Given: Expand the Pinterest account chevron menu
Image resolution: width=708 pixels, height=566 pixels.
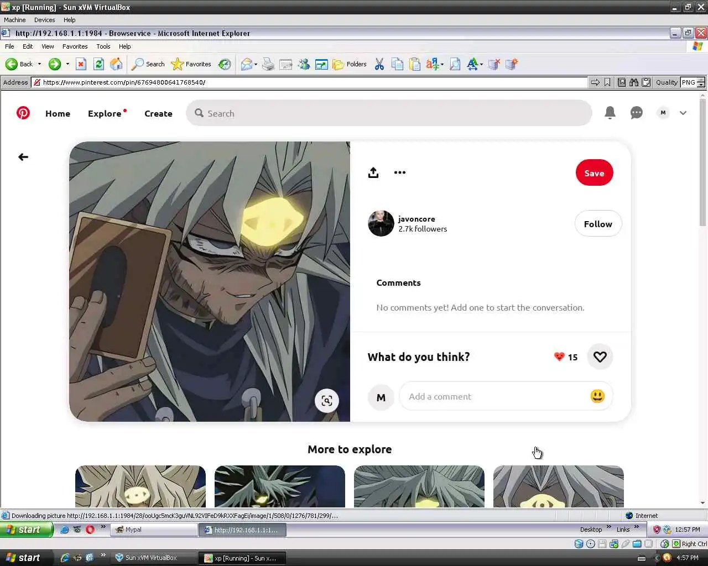Looking at the screenshot, I should pos(683,113).
